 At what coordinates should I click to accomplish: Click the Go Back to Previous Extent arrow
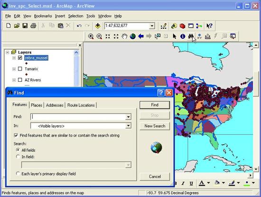click(x=141, y=36)
